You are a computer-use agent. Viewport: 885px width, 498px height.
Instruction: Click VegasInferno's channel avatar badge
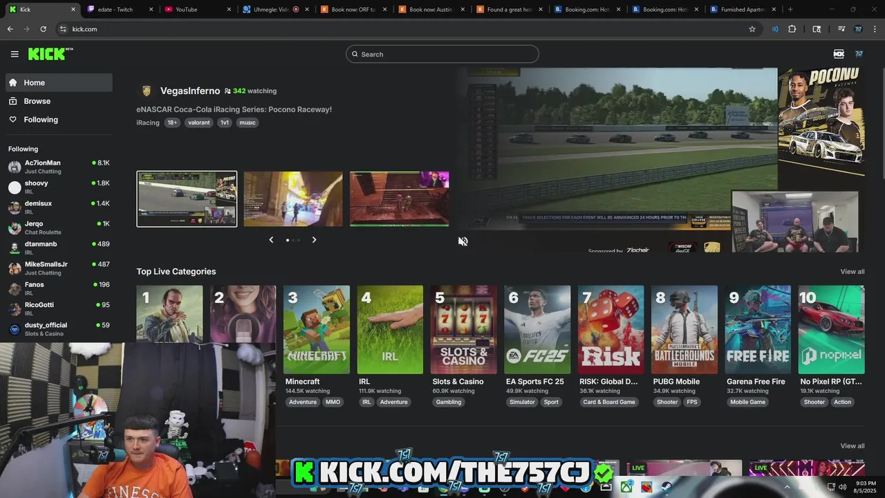147,91
